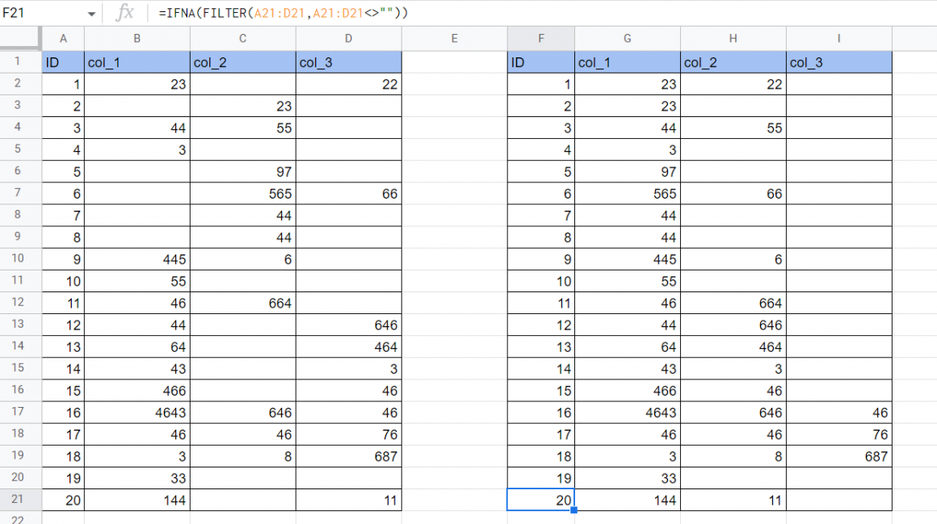Click cell with value 687 in column D
Image resolution: width=937 pixels, height=524 pixels.
pyautogui.click(x=348, y=456)
